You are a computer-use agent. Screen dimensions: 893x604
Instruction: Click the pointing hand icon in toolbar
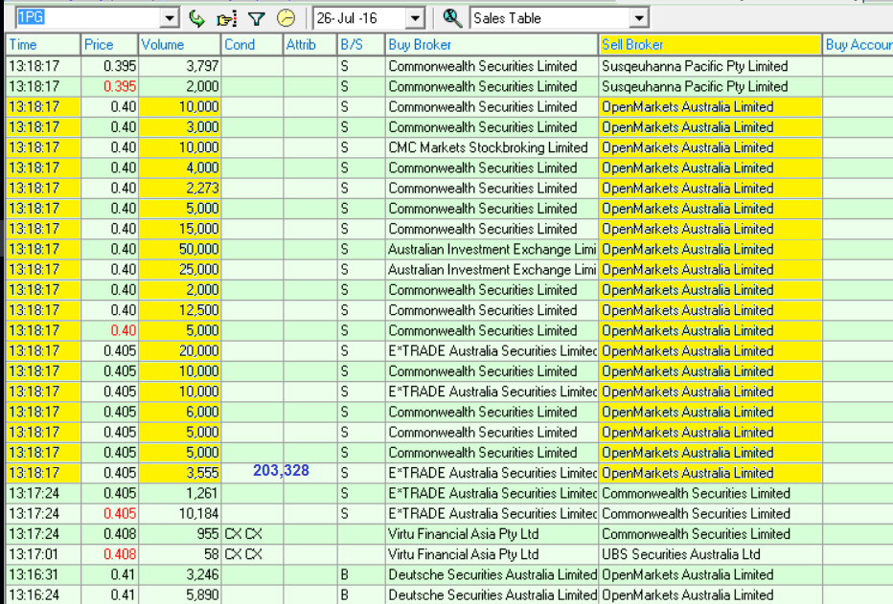point(226,19)
